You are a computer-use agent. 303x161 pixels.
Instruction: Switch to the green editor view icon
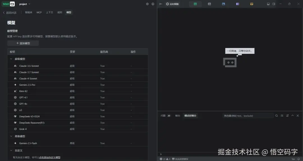tap(195, 4)
